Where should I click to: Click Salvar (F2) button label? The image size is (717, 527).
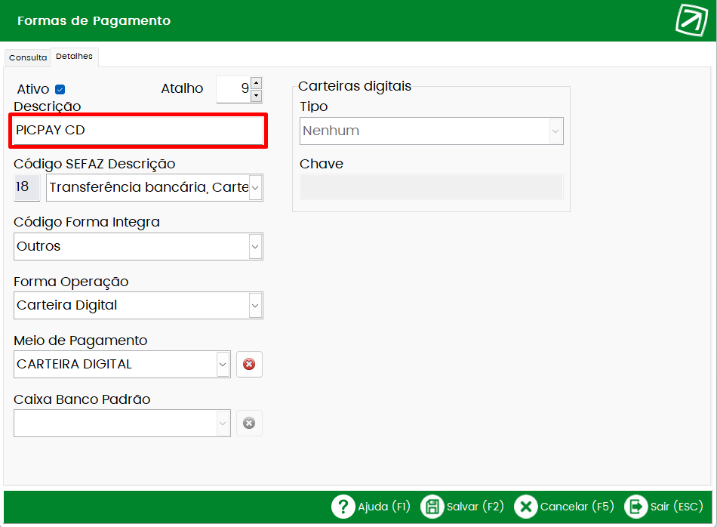tap(475, 507)
